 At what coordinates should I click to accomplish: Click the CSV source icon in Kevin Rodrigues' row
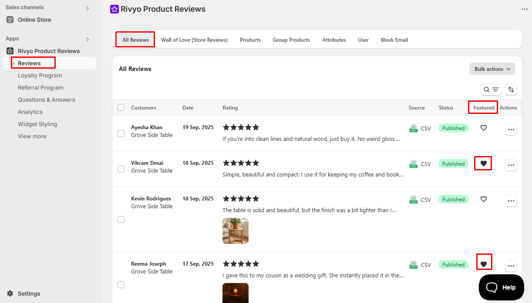click(414, 200)
